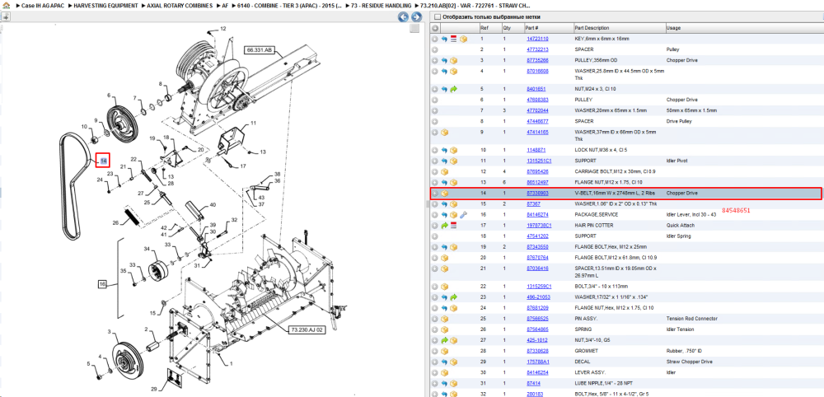
Task: Click box icon for GROMMET row
Action: (x=445, y=351)
